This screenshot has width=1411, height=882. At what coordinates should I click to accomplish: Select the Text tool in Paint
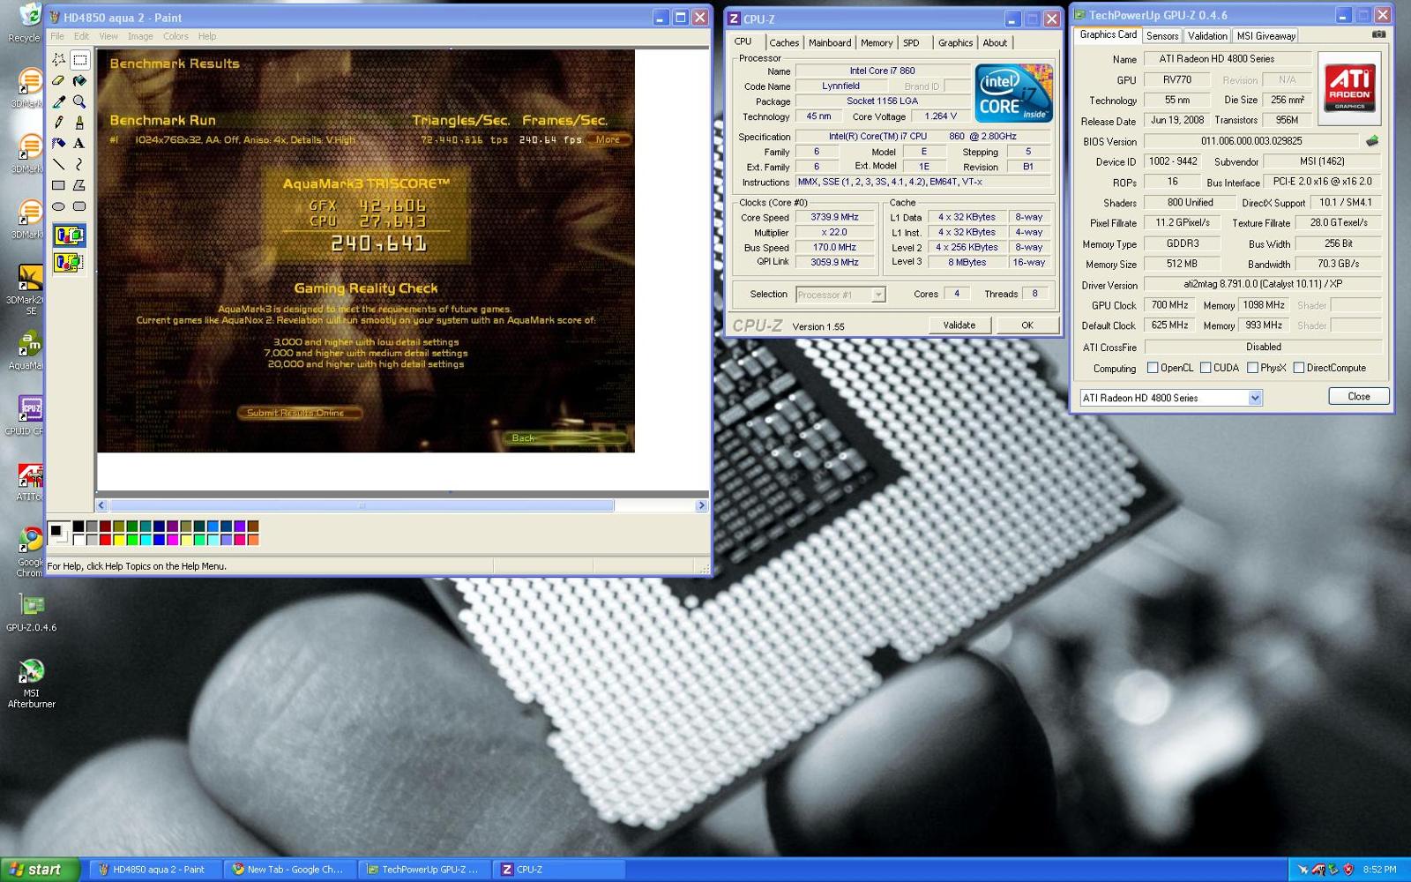click(79, 143)
